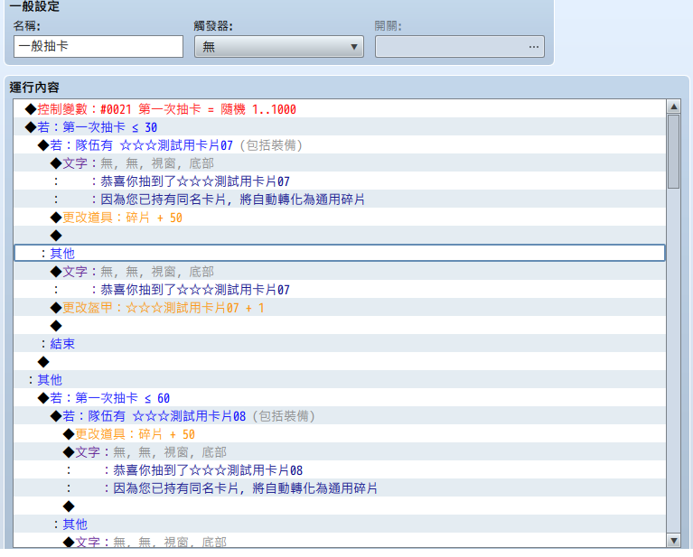693x557 pixels.
Task: Select the 文字 line just below the highlighted 其他 row
Action: click(340, 271)
